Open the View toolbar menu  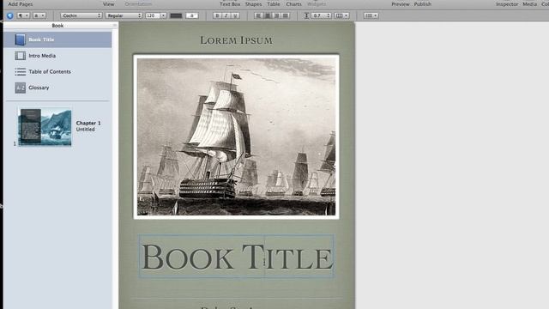[x=109, y=4]
